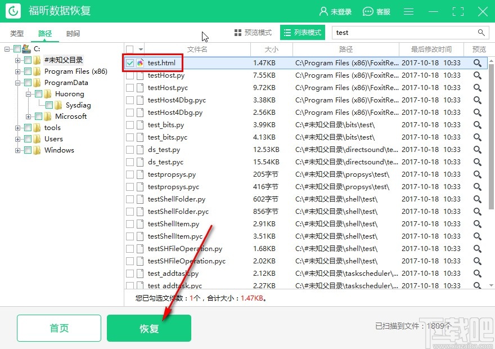Click the file list vertical scrollbar thumb
Image resolution: width=495 pixels, height=349 pixels.
pos(491,136)
